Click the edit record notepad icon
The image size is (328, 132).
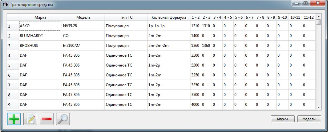pyautogui.click(x=30, y=119)
